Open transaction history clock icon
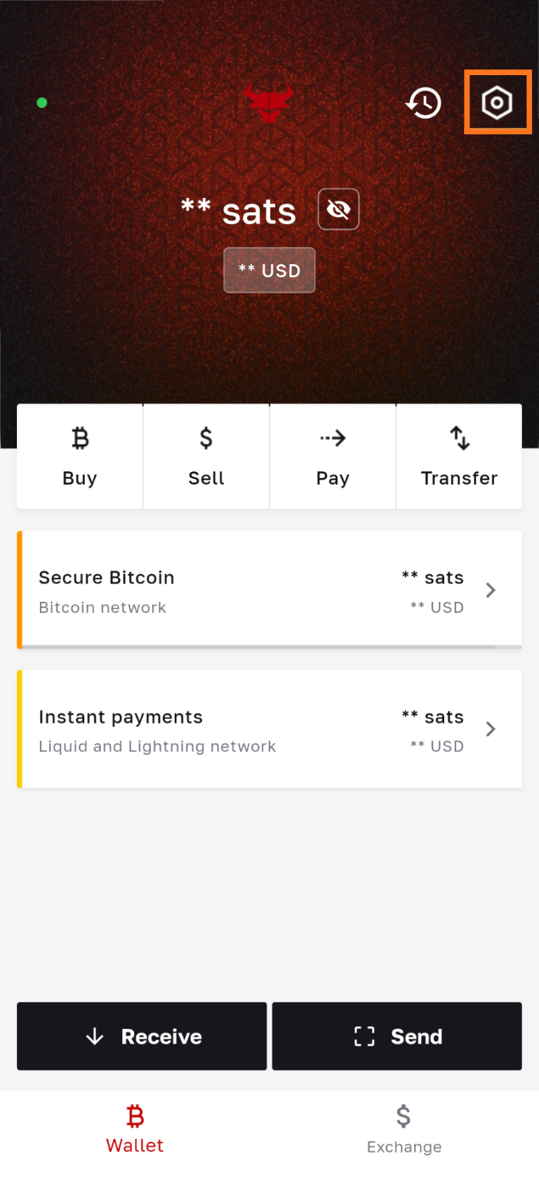 (x=424, y=103)
